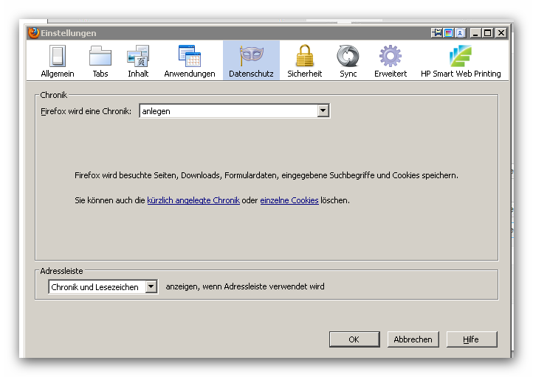The height and width of the screenshot is (377, 533).
Task: Select the Datenschutz mask tab
Action: coord(251,61)
